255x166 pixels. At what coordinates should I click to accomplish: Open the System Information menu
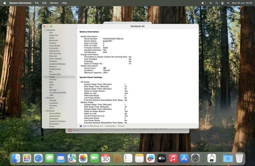coord(20,3)
